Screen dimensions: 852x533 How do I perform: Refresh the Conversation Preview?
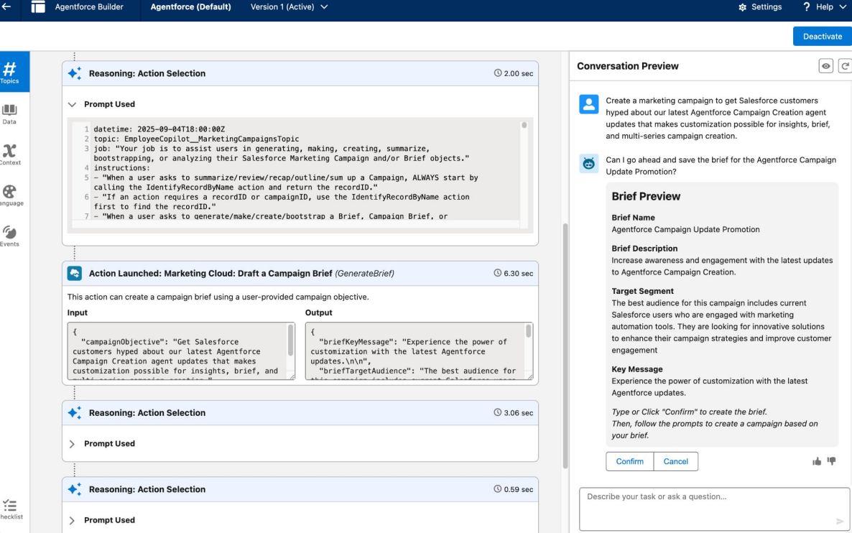pos(845,66)
